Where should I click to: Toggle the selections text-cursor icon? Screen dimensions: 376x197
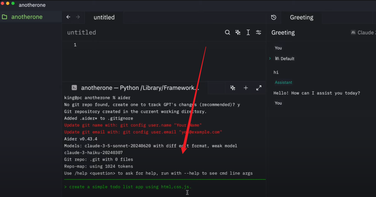coord(248,32)
